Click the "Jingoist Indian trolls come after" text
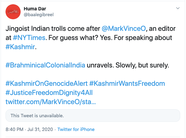 click(x=53, y=29)
